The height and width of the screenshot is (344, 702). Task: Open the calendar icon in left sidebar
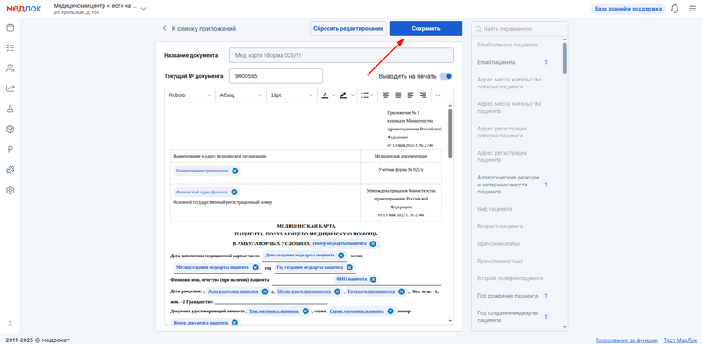point(11,27)
